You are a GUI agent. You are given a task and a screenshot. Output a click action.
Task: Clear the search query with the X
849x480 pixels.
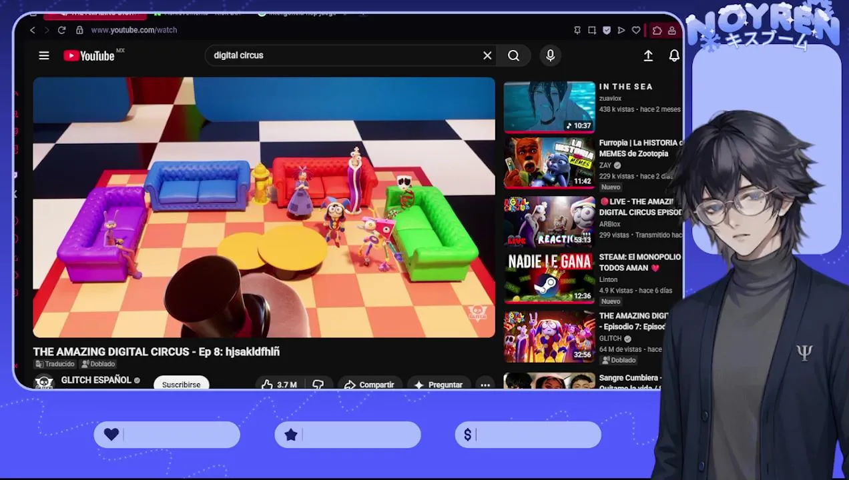coord(487,55)
